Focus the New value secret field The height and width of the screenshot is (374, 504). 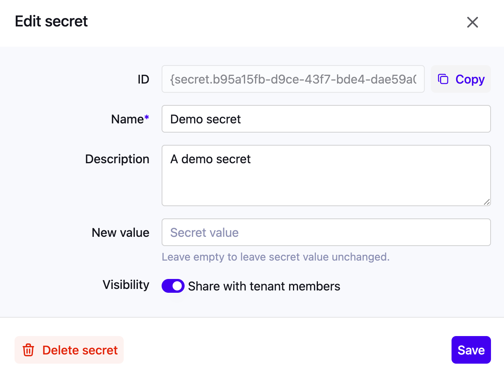[326, 232]
